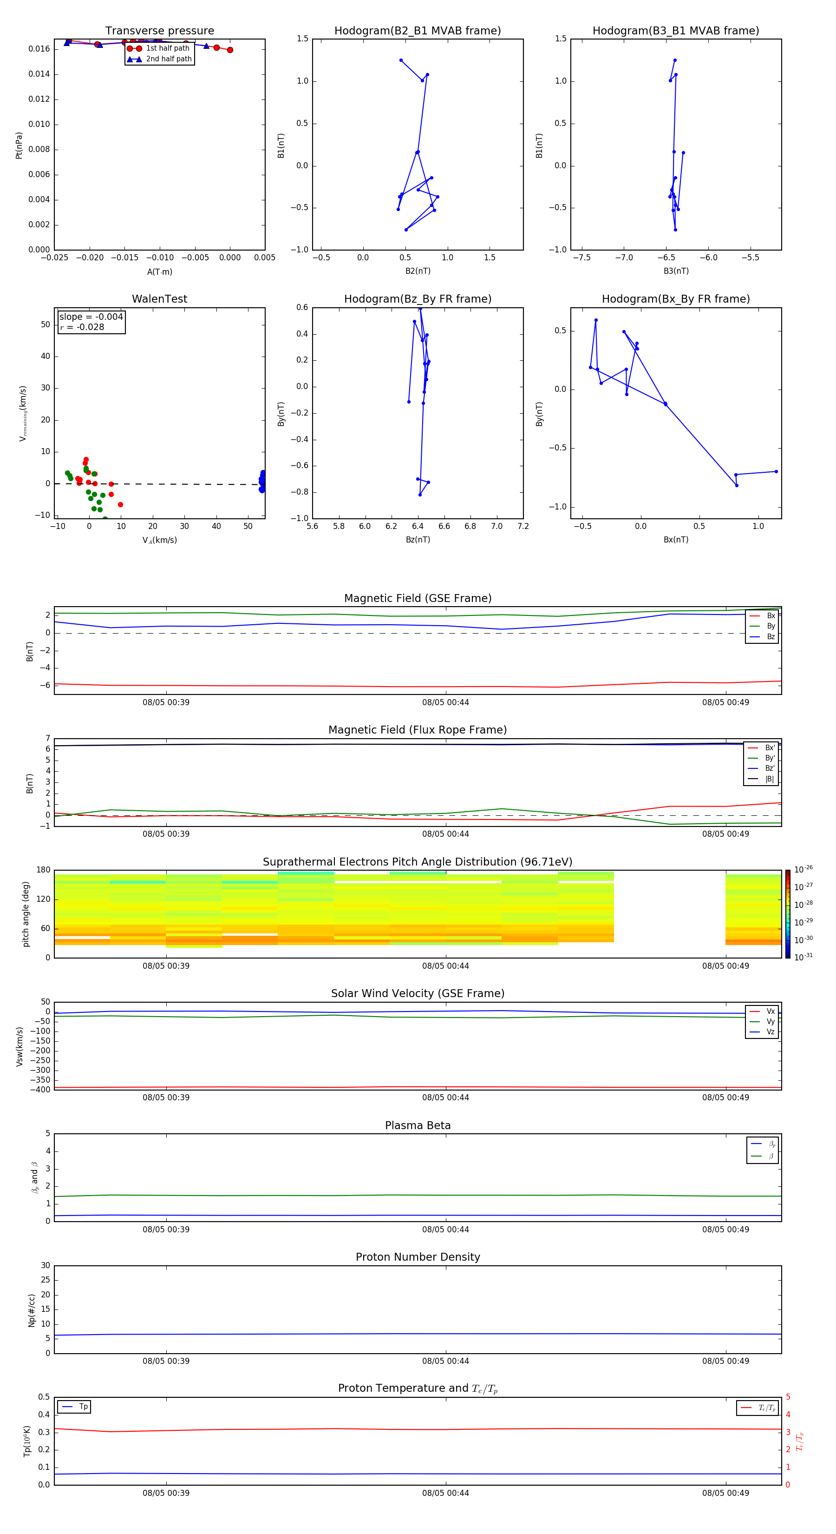
Task: Select the "V_A(km/s)" x-axis label
Action: (x=159, y=540)
